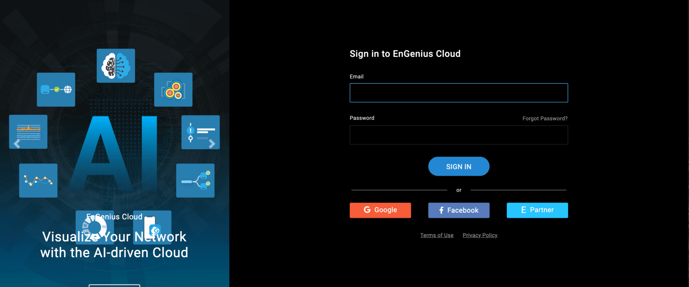
Task: Click the orange spectrum chart icon tile
Action: pyautogui.click(x=28, y=132)
